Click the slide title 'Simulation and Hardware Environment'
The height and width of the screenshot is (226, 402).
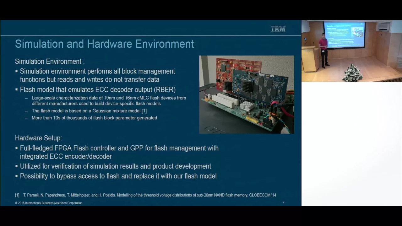point(104,44)
